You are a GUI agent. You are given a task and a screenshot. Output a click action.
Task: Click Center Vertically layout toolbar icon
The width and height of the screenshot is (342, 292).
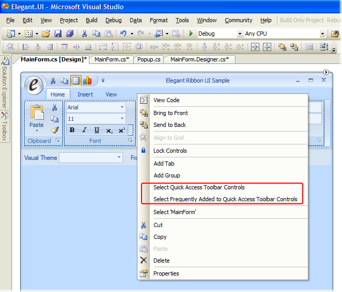(267, 46)
